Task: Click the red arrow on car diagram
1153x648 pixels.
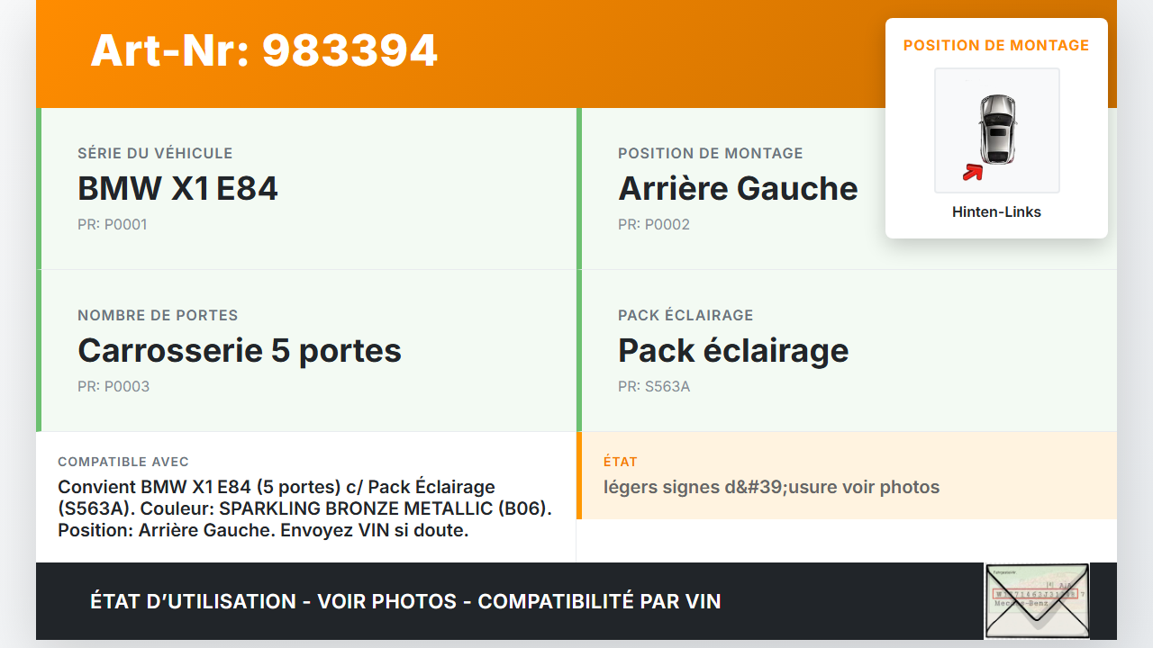Action: click(x=972, y=171)
